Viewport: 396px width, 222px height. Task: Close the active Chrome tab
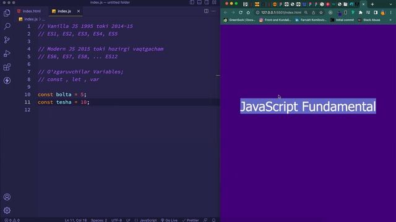point(363,4)
